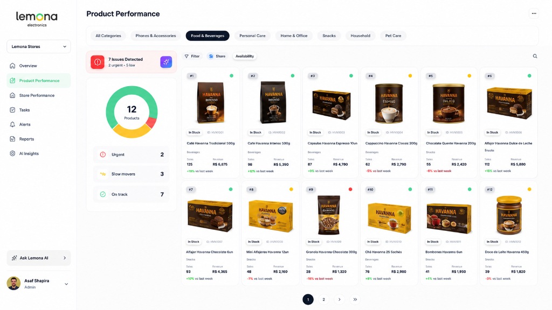Open Chocolate Quente Havanna 200g image
This screenshot has height=310, width=552.
pyautogui.click(x=448, y=103)
